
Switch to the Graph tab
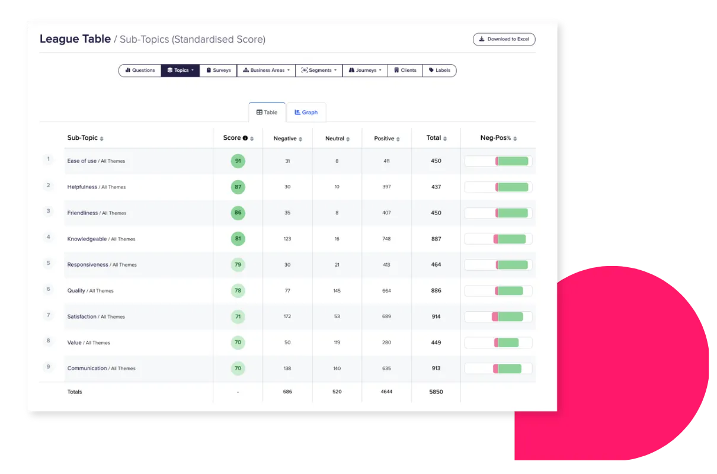[306, 112]
